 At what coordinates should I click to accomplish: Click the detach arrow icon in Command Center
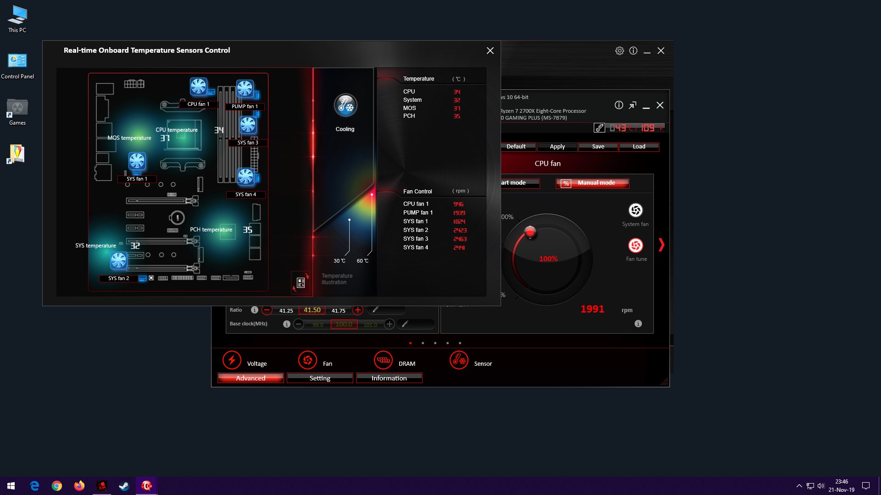click(632, 105)
